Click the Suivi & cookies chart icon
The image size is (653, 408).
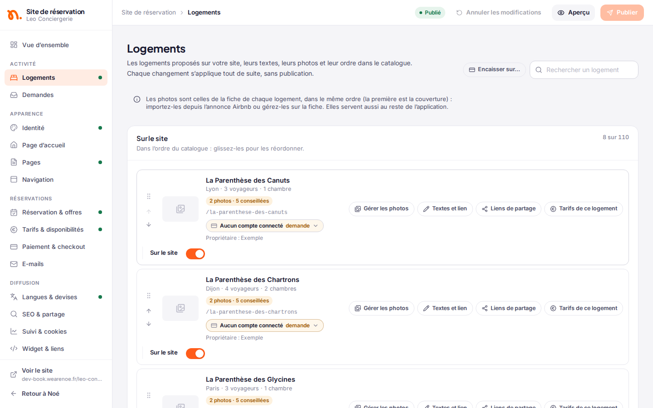[14, 331]
